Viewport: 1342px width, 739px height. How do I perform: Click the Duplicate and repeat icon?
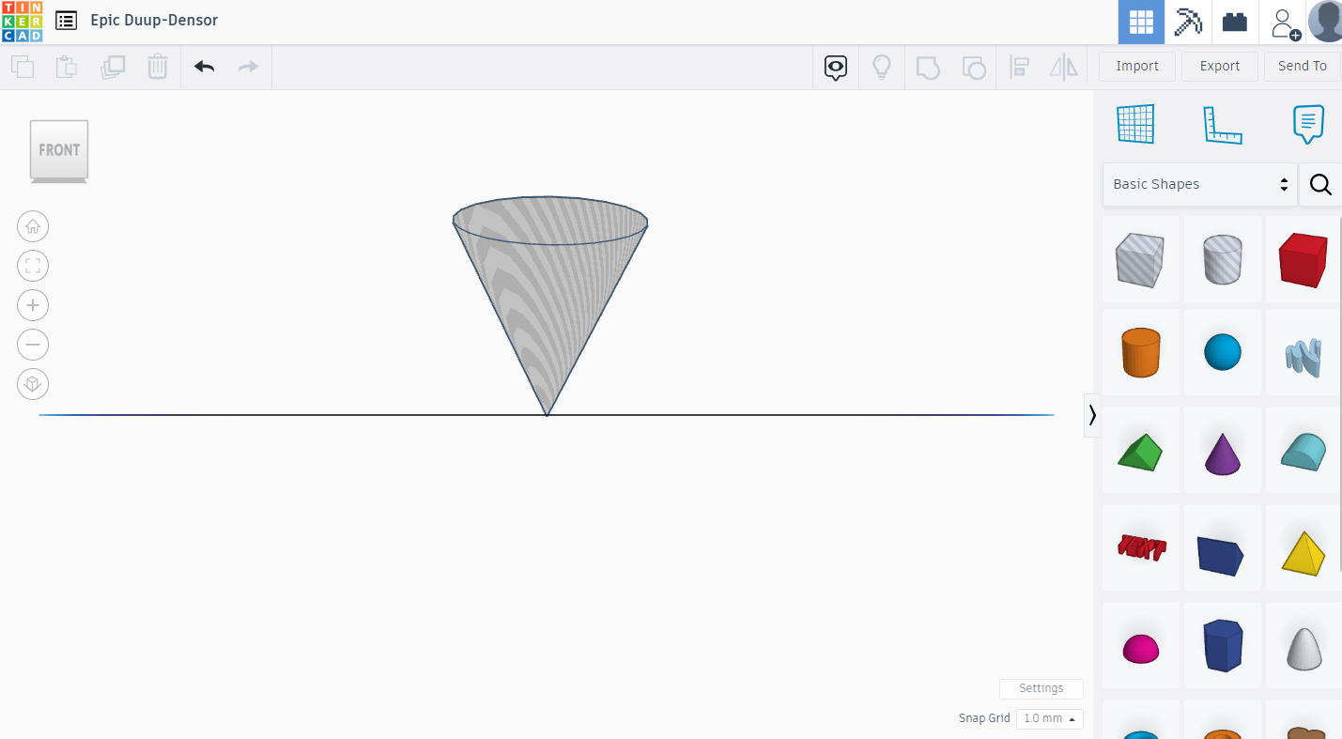click(113, 67)
